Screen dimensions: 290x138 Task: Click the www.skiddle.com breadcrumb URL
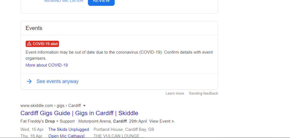[x=37, y=106]
